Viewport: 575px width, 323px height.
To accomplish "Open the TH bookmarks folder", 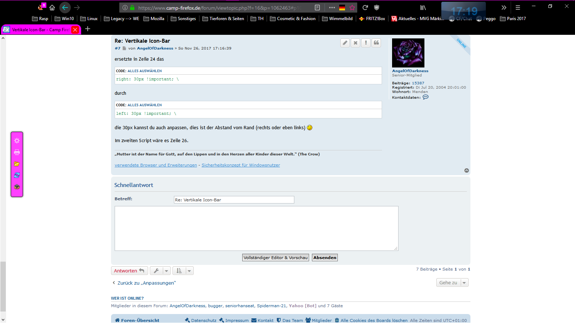I will (x=257, y=19).
